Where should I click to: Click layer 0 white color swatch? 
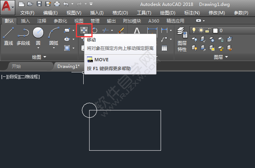[215, 30]
